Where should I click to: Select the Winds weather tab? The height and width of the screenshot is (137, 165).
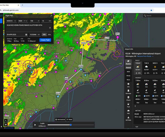tap(128, 76)
